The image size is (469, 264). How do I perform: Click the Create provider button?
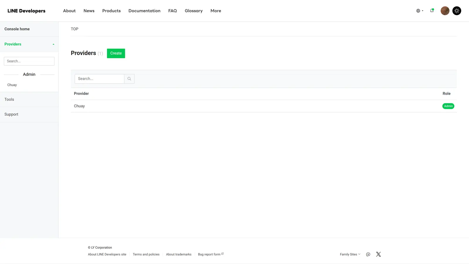[x=116, y=53]
